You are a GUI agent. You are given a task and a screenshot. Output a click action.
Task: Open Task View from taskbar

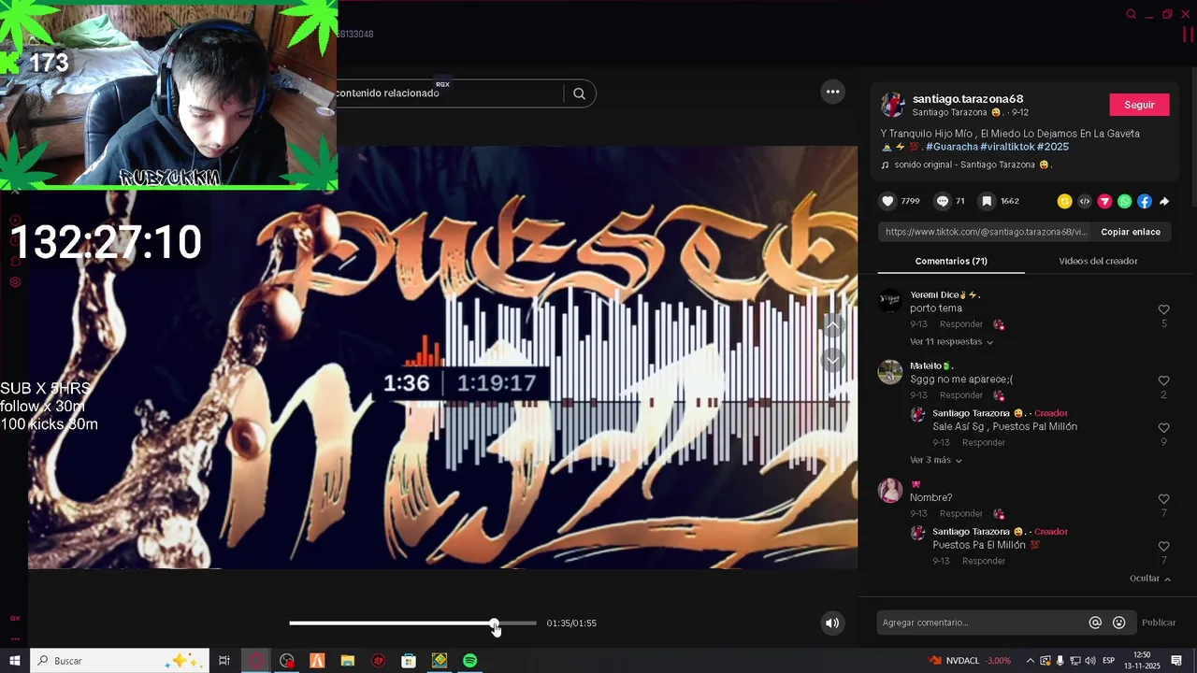224,661
